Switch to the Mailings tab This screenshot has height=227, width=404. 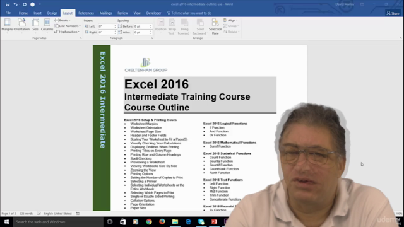pyautogui.click(x=105, y=13)
